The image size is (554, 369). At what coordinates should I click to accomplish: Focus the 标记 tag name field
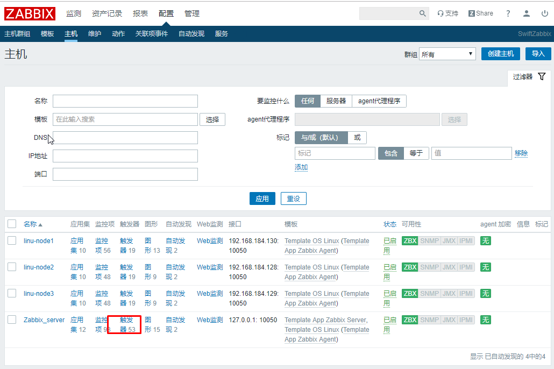tap(335, 153)
